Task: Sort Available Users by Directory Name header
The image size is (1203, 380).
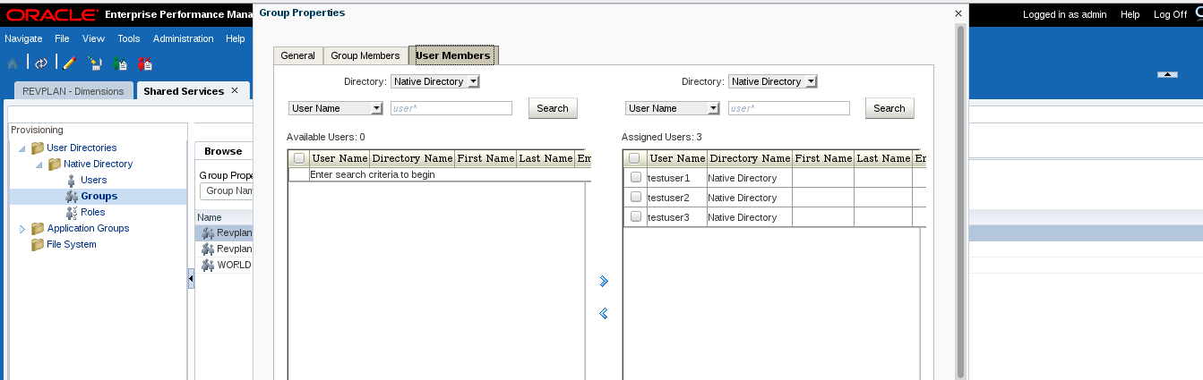Action: tap(412, 158)
